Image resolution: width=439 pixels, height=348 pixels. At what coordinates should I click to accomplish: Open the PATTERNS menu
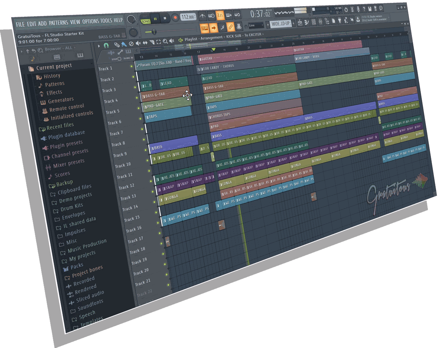(x=59, y=23)
